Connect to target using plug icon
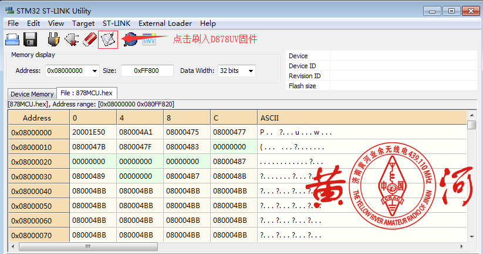Image resolution: width=483 pixels, height=254 pixels. coord(53,39)
